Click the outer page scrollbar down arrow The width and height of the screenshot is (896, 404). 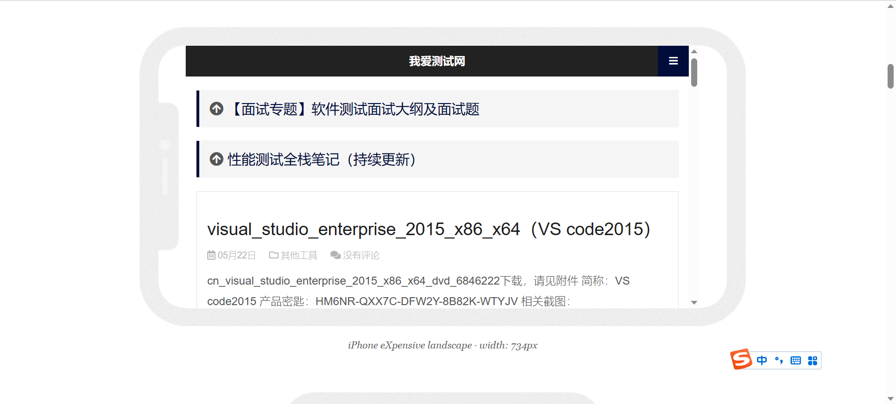[x=890, y=399]
